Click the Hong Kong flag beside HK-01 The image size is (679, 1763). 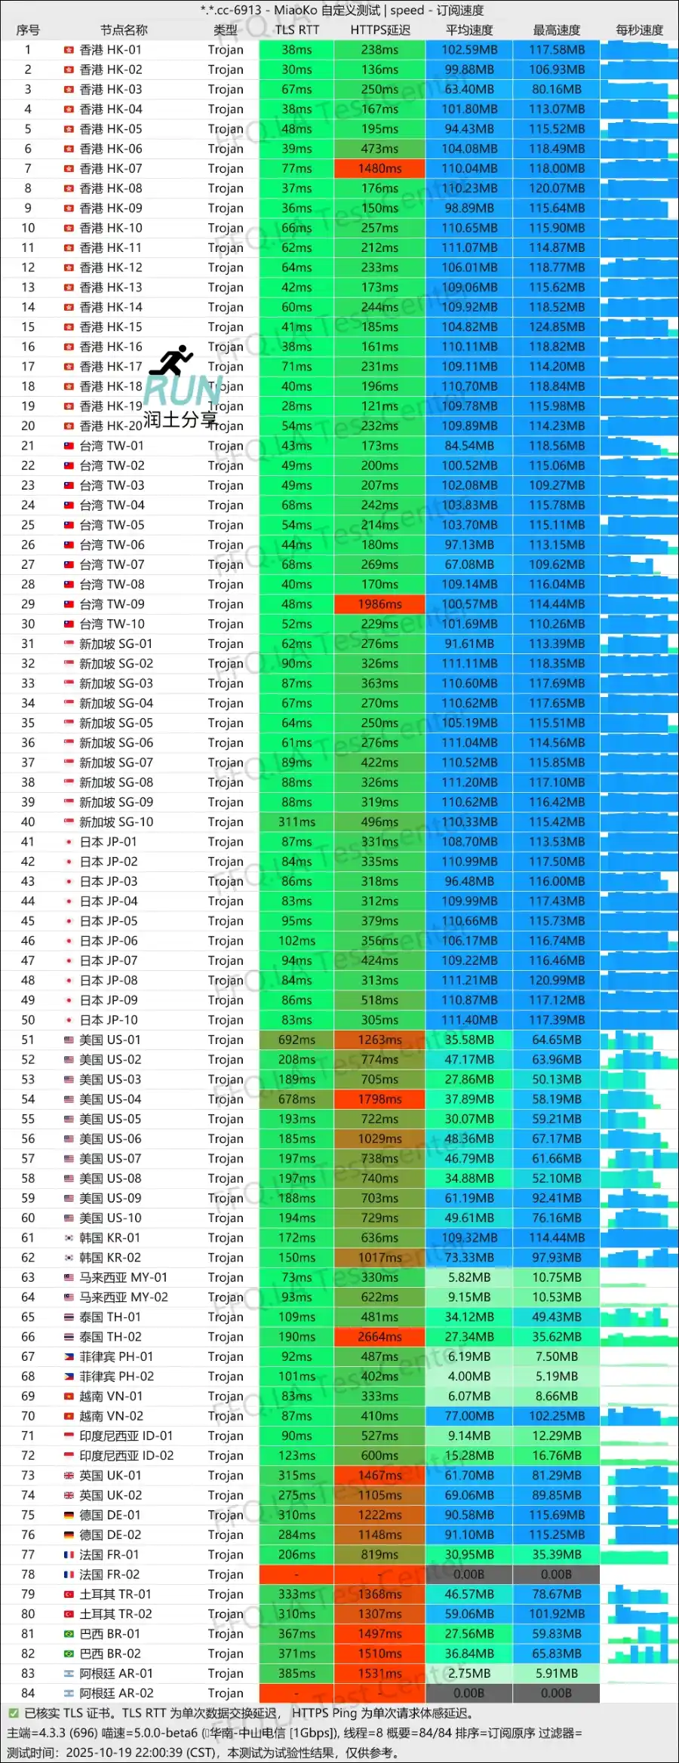pos(69,50)
